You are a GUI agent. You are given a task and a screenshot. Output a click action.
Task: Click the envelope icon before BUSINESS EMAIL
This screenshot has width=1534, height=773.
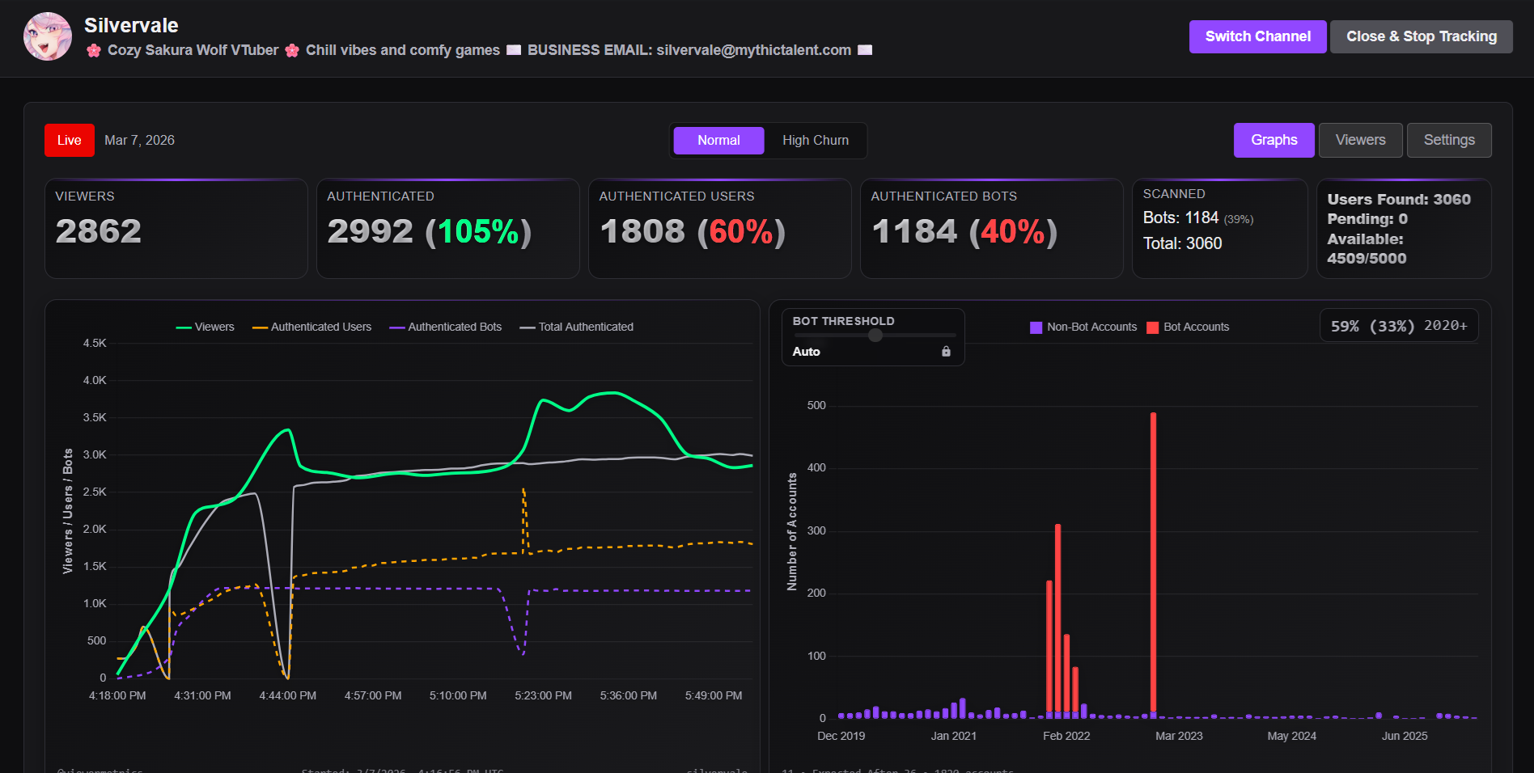pos(514,50)
